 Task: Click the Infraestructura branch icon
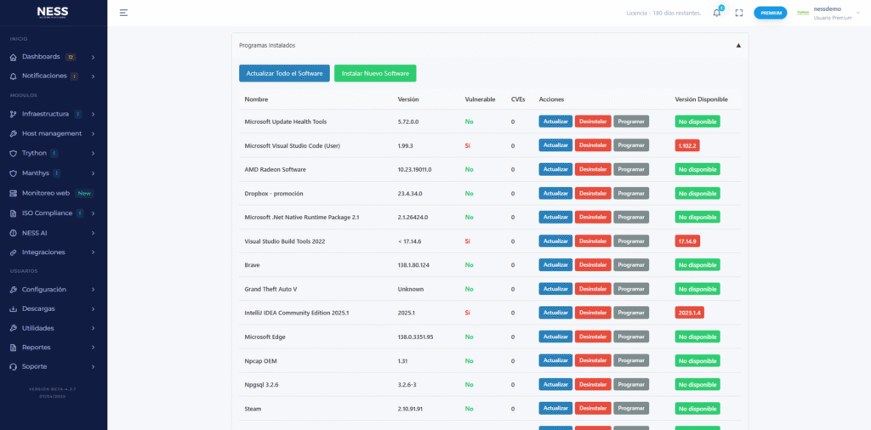click(x=14, y=114)
